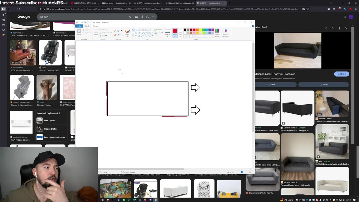Select the Eraser tool in Paint
Viewport: 359px width, 202px height.
pos(115,35)
